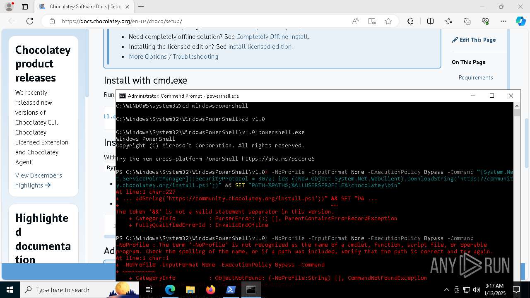Open Browser essentials heart icon
The width and height of the screenshot is (530, 298).
[485, 21]
